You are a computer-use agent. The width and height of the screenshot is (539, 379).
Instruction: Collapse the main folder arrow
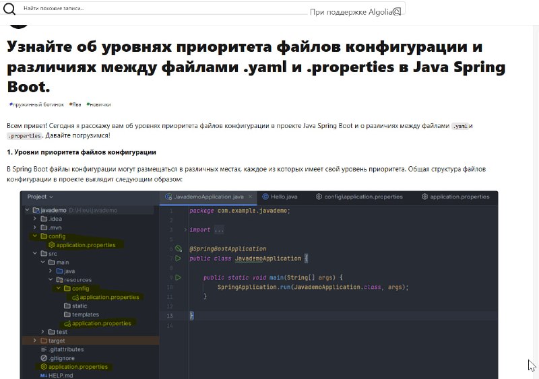pos(42,262)
